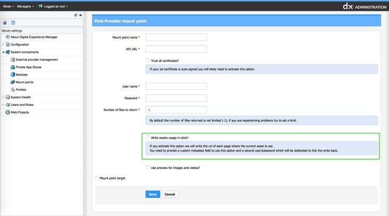
Task: Open Private App Stores entry
Action: pos(29,67)
